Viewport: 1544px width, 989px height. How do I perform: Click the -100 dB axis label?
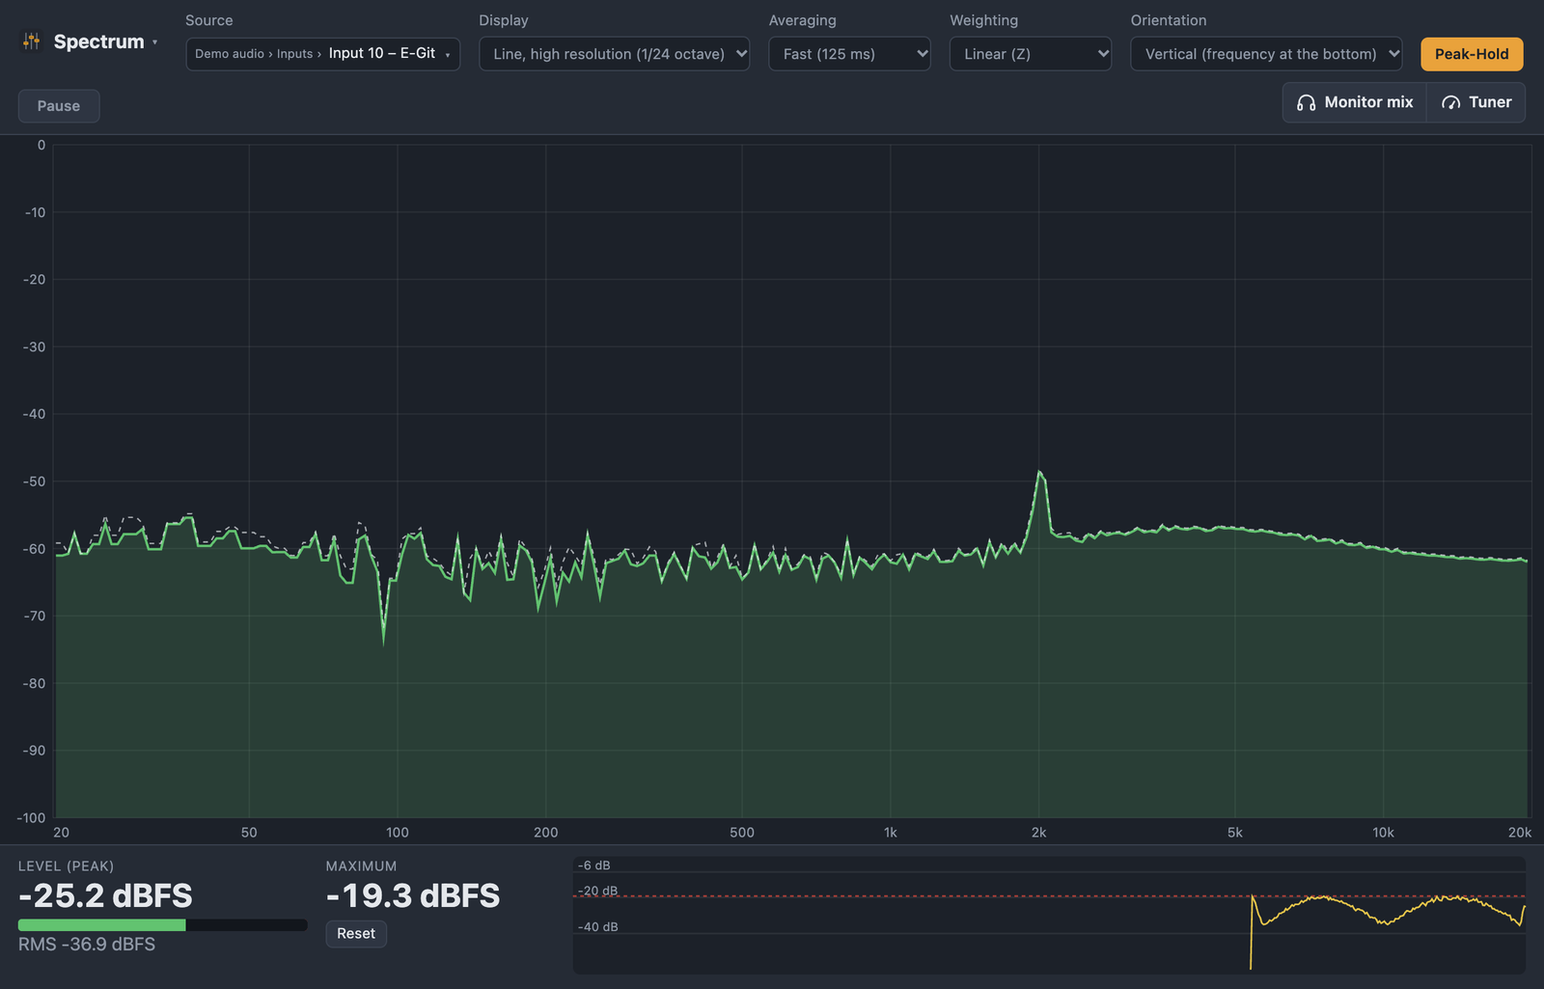31,817
